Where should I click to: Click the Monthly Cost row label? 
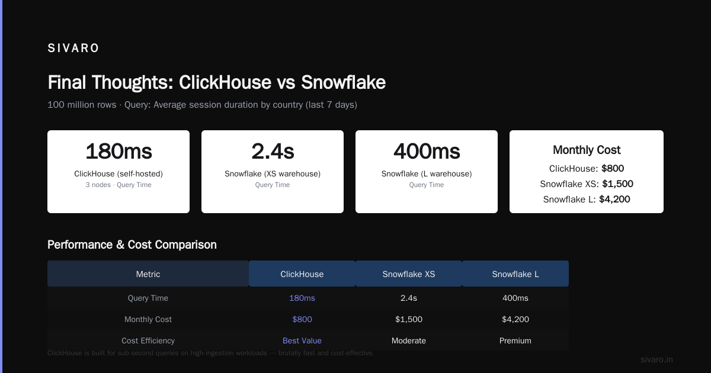coord(148,319)
